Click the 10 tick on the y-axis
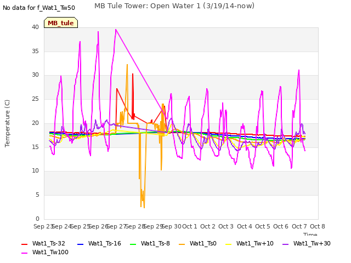 pyautogui.click(x=35, y=171)
